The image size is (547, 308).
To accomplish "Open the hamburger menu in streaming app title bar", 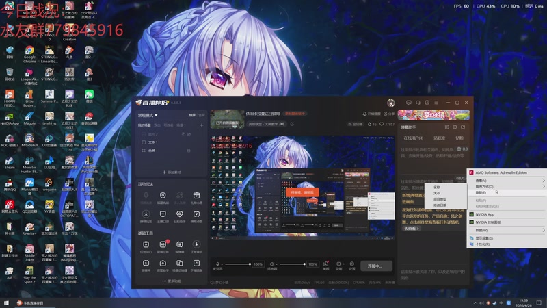I will pyautogui.click(x=436, y=103).
